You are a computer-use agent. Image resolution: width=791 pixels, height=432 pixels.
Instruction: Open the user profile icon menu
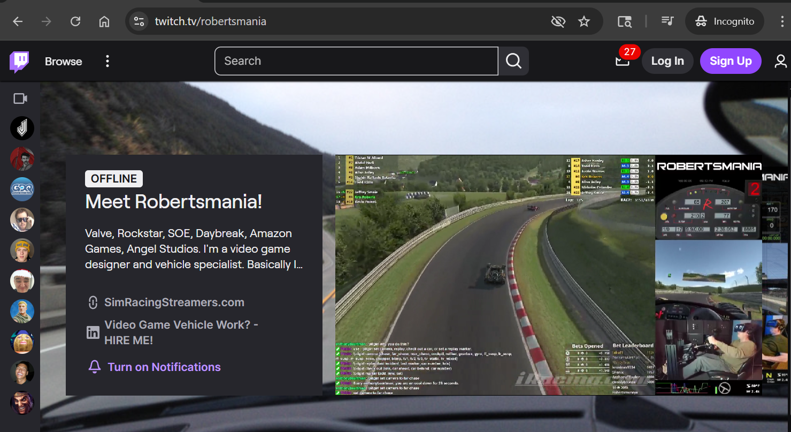[780, 61]
